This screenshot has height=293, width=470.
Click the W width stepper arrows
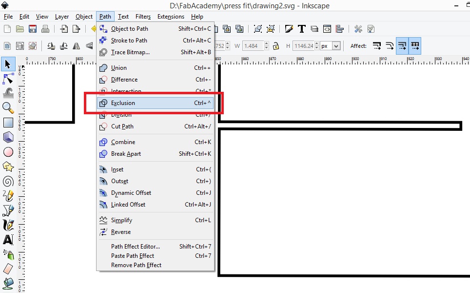(x=267, y=46)
